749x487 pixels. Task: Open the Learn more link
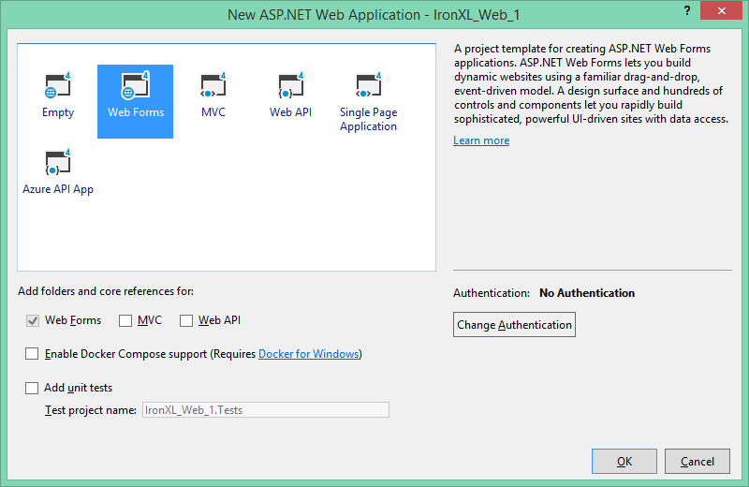tap(481, 140)
